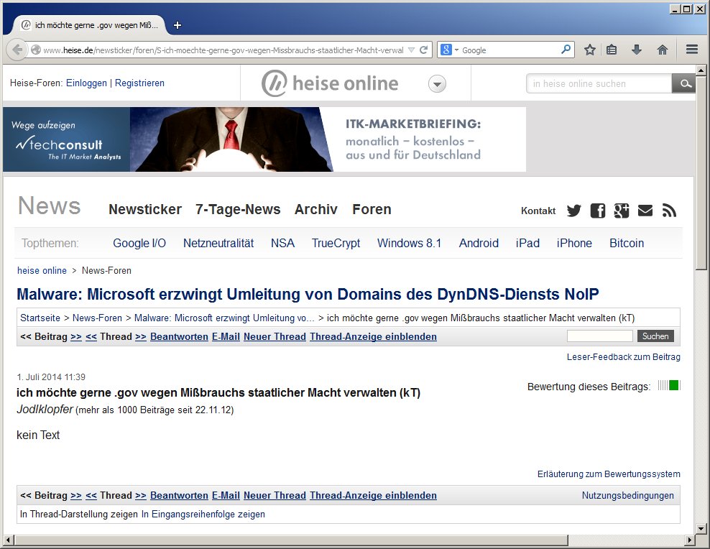
Task: Open Topthema Android
Action: pos(479,243)
